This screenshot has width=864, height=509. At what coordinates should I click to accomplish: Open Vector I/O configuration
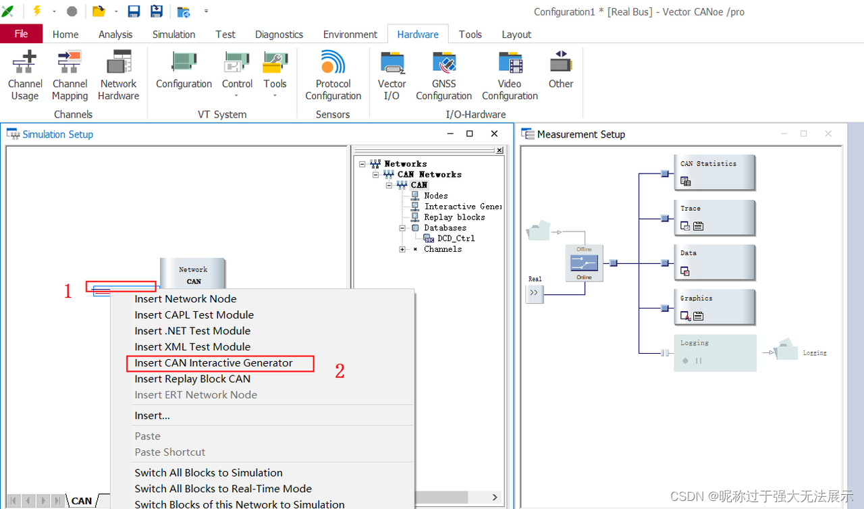391,76
